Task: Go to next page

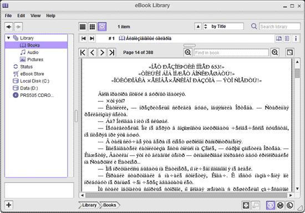Action: click(102, 52)
